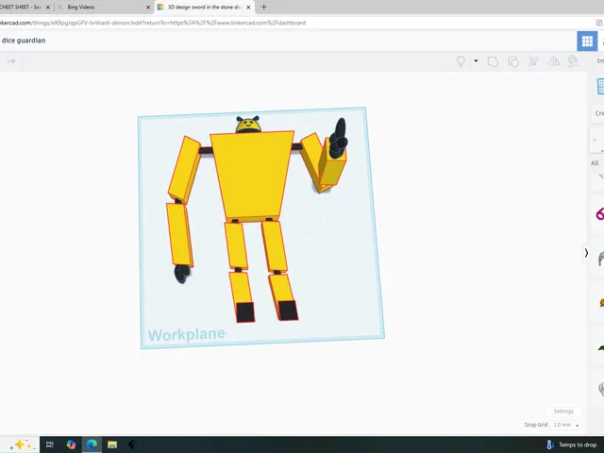This screenshot has height=453, width=604.
Task: Click the Ungroup shapes icon
Action: click(x=513, y=61)
